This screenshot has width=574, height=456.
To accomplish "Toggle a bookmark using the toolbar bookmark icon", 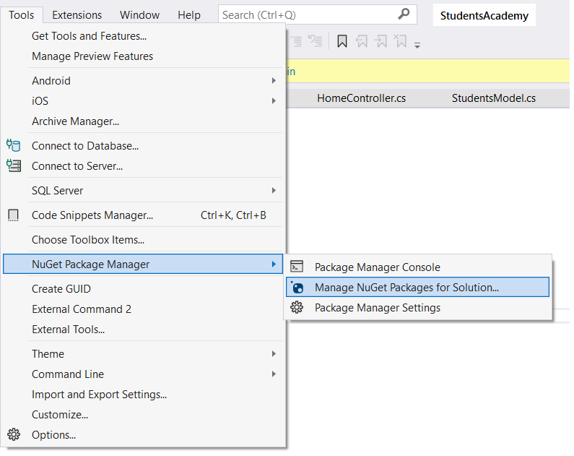I will (x=342, y=41).
